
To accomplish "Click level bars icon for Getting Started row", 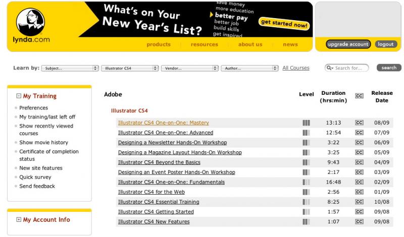I will click(306, 212).
